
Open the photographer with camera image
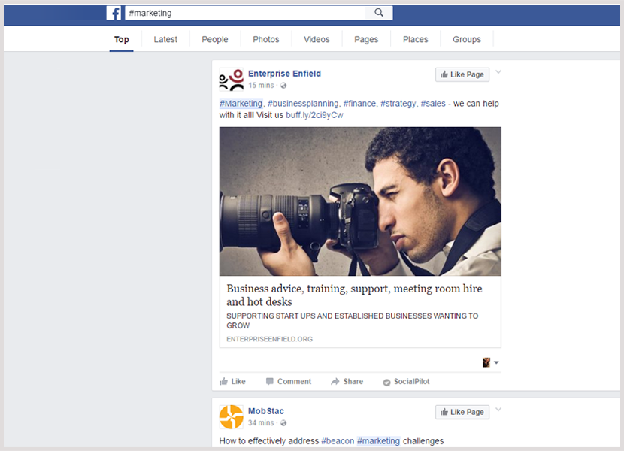click(x=360, y=201)
